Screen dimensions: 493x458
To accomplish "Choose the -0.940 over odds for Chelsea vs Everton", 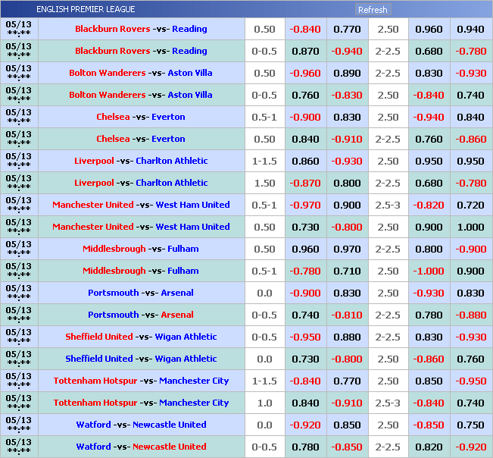I will point(429,118).
